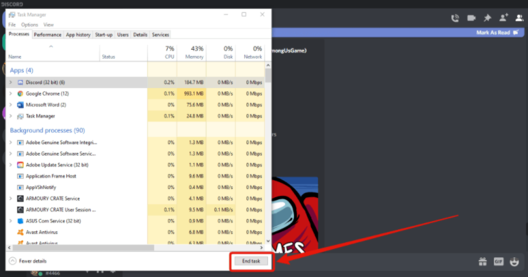Expand ASUS Com Service row
The width and height of the screenshot is (528, 277).
coord(10,221)
